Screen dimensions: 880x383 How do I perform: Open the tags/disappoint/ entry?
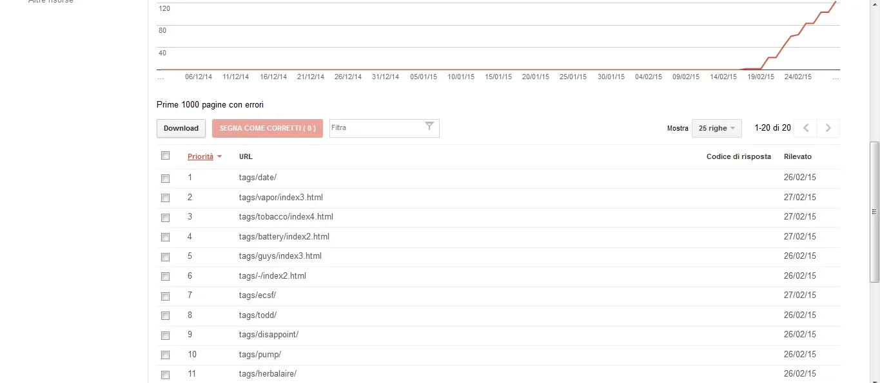click(268, 334)
